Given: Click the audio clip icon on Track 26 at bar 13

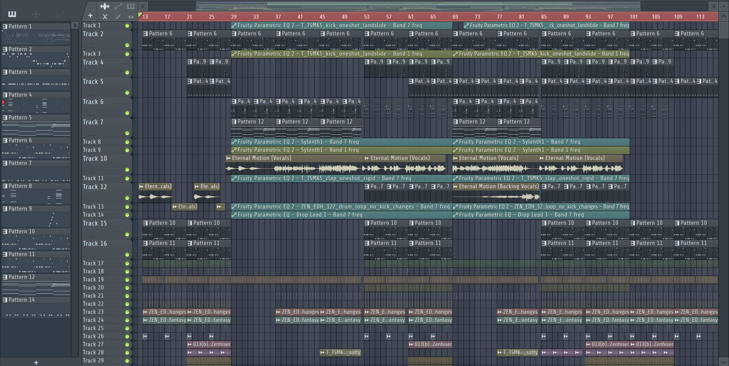Looking at the screenshot, I should (x=145, y=336).
